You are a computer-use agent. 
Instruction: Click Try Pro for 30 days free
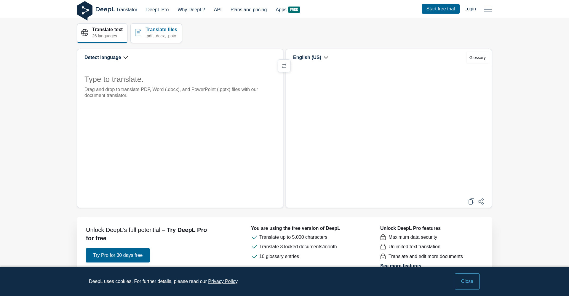click(x=118, y=255)
